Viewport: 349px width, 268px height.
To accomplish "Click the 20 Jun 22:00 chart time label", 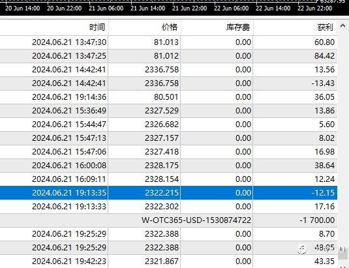I will (65, 8).
